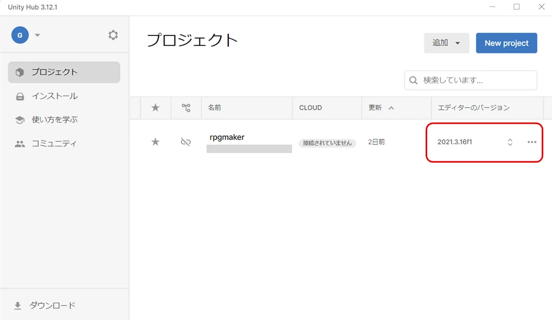
Task: Open the three-dot menu for rpgmaker
Action: click(x=532, y=142)
